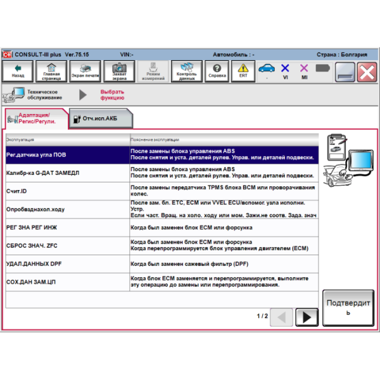Click the ERT warning icon
This screenshot has width=380, height=380.
[x=243, y=71]
